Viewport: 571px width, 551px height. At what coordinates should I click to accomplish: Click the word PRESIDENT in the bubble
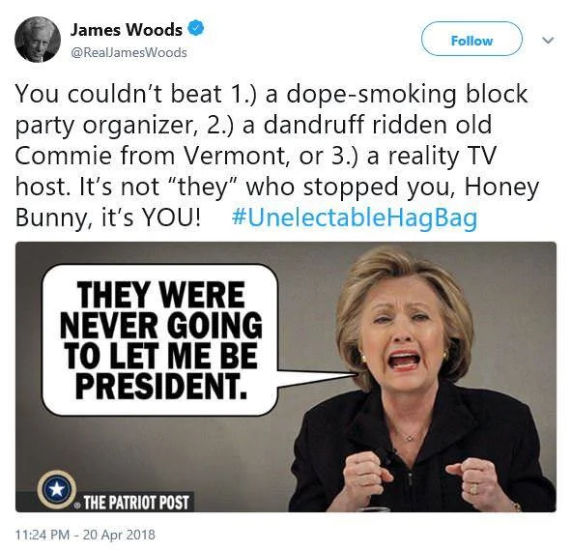pos(160,387)
